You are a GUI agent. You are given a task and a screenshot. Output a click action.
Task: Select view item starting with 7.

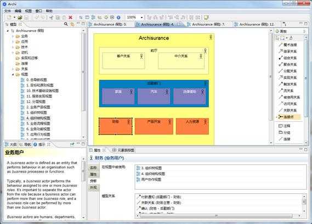36,134
